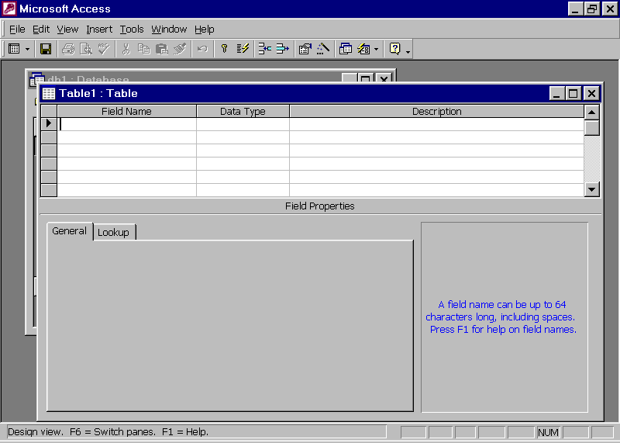Screen dimensions: 620x443
Task: Click the Build wand icon
Action: 323,49
